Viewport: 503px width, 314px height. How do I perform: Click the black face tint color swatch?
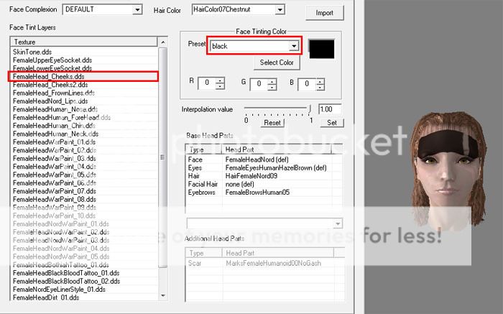(x=322, y=49)
